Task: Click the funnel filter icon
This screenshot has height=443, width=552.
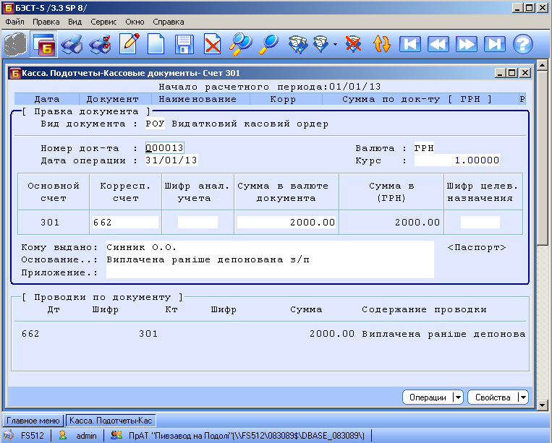Action: click(321, 44)
